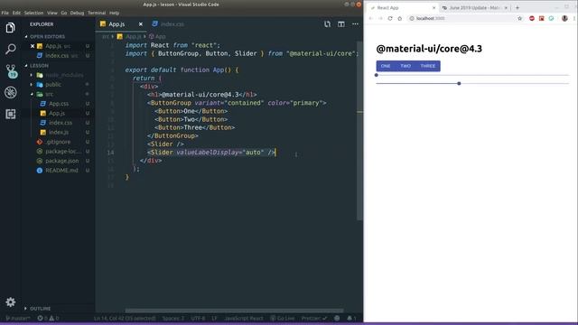Click Chrome back navigation arrow
This screenshot has width=578, height=325.
tap(371, 18)
